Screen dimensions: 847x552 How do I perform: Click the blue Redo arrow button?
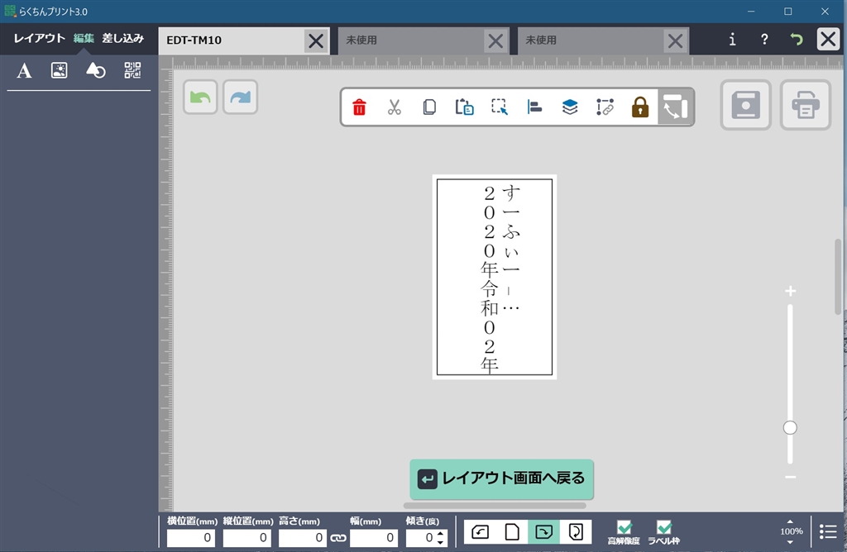click(x=241, y=98)
